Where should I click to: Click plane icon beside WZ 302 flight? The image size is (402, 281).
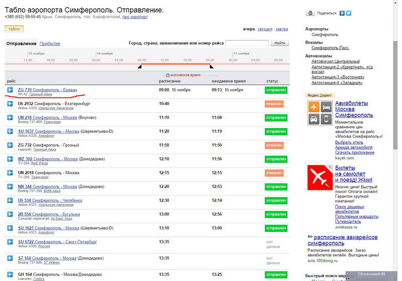[x=10, y=159]
